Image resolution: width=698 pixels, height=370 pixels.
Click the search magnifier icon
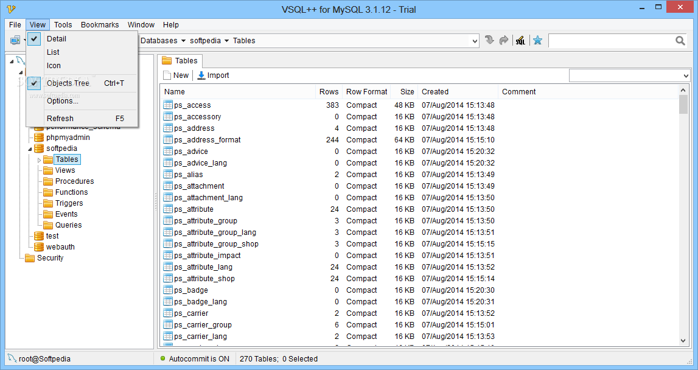pyautogui.click(x=680, y=41)
